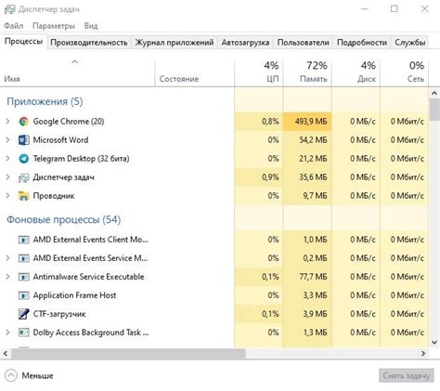The width and height of the screenshot is (440, 391).
Task: Select the CTF-загрузчик row name
Action: (x=59, y=314)
